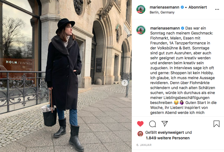
Task: Unlike the post via red heart icon
Action: click(x=140, y=124)
